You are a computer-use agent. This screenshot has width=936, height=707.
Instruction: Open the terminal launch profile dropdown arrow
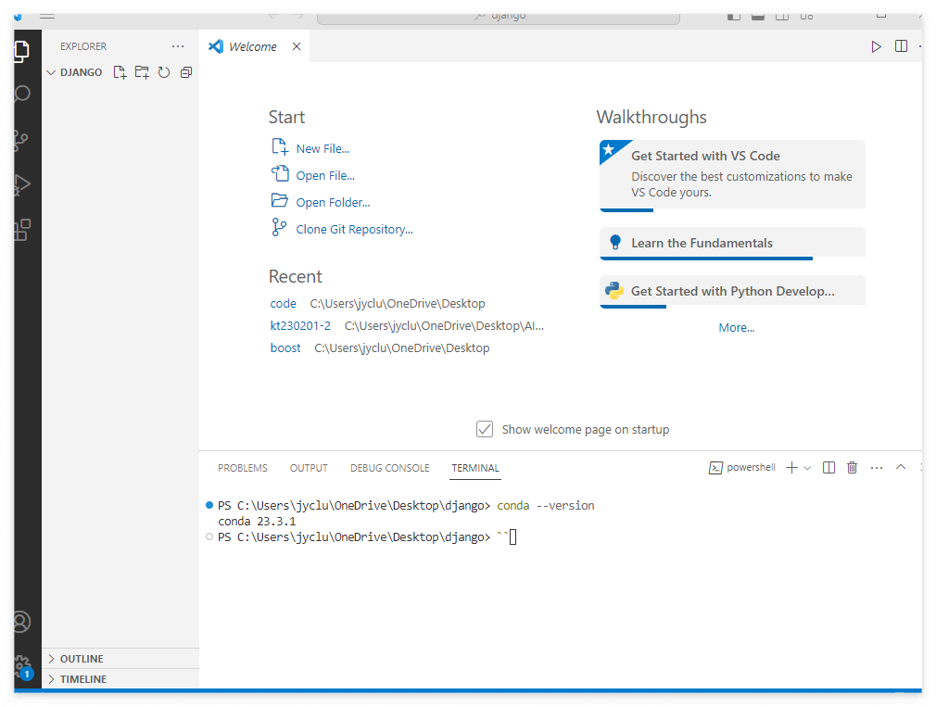[807, 468]
